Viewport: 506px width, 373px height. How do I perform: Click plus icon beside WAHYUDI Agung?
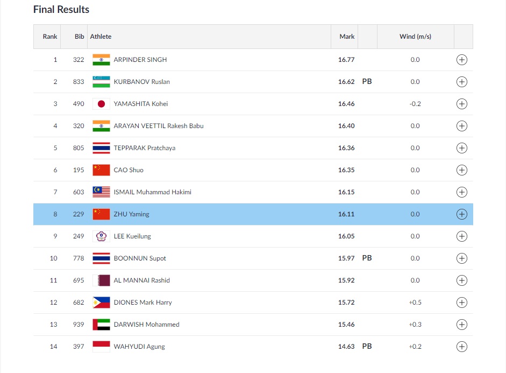pyautogui.click(x=461, y=347)
